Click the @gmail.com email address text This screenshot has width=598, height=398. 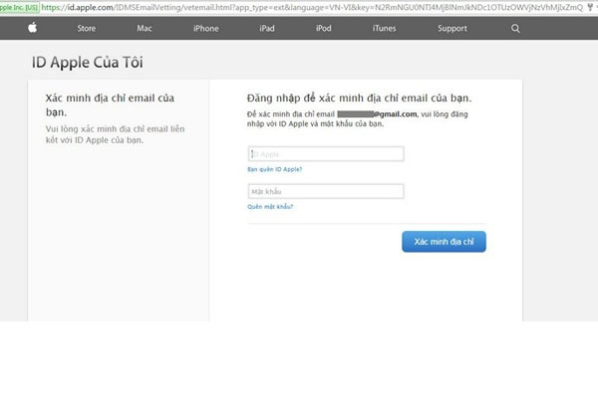(377, 113)
